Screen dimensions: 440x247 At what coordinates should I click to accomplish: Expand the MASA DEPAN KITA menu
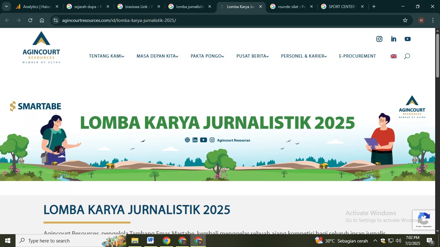[158, 56]
